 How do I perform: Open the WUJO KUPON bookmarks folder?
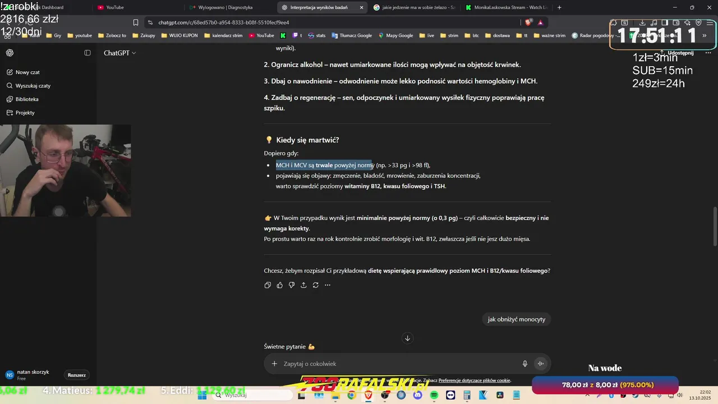point(179,35)
